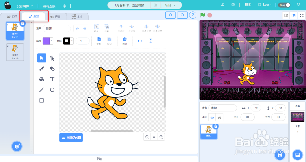
Task: Select the Line tool
Action: [42, 90]
